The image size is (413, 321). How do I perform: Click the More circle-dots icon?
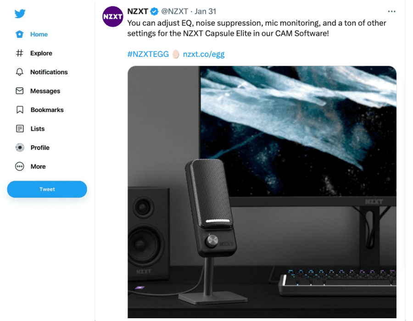[19, 166]
